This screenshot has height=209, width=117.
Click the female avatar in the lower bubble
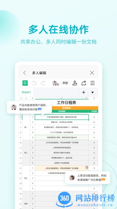tap(72, 178)
